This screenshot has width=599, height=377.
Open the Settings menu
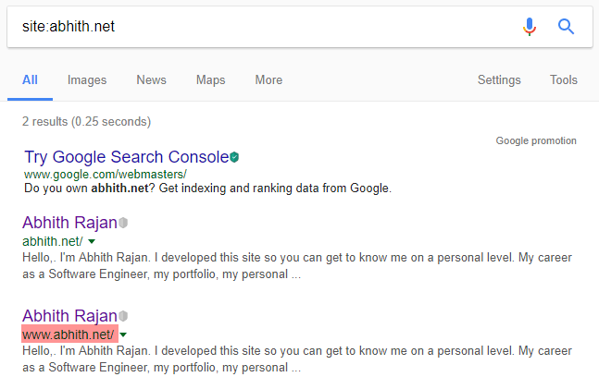(x=499, y=80)
